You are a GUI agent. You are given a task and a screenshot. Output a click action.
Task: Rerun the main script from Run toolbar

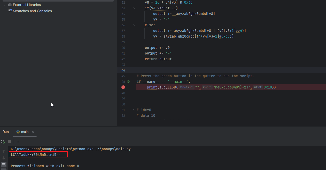click(x=3, y=141)
